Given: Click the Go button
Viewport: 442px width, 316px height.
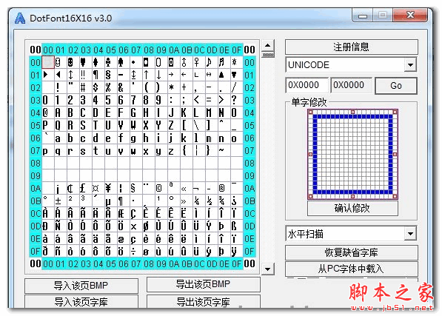Looking at the screenshot, I should click(396, 86).
